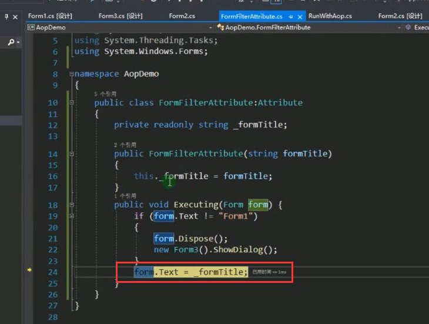Click the Dispose call on line 21
Screen dimensions: 429x324
(x=196, y=239)
